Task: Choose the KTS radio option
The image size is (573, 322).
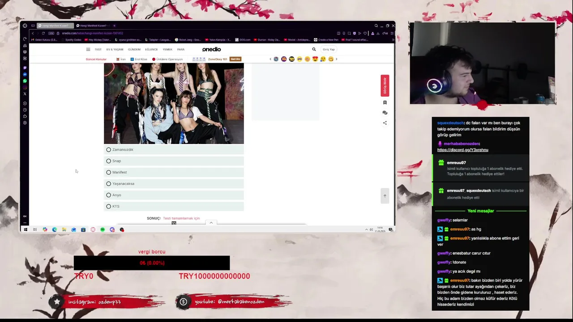Action: 174,206
